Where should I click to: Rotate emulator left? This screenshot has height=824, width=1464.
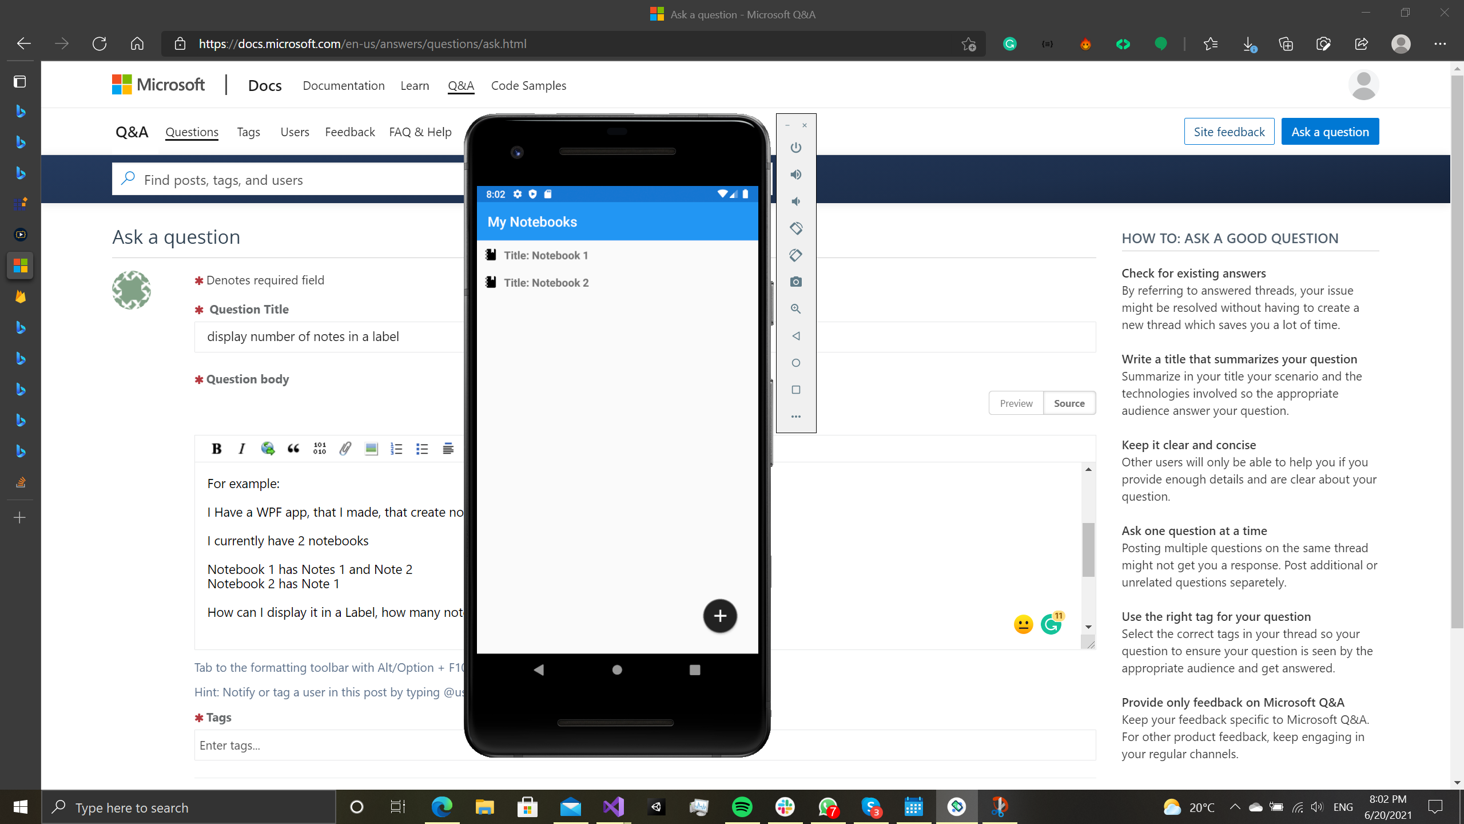point(795,228)
